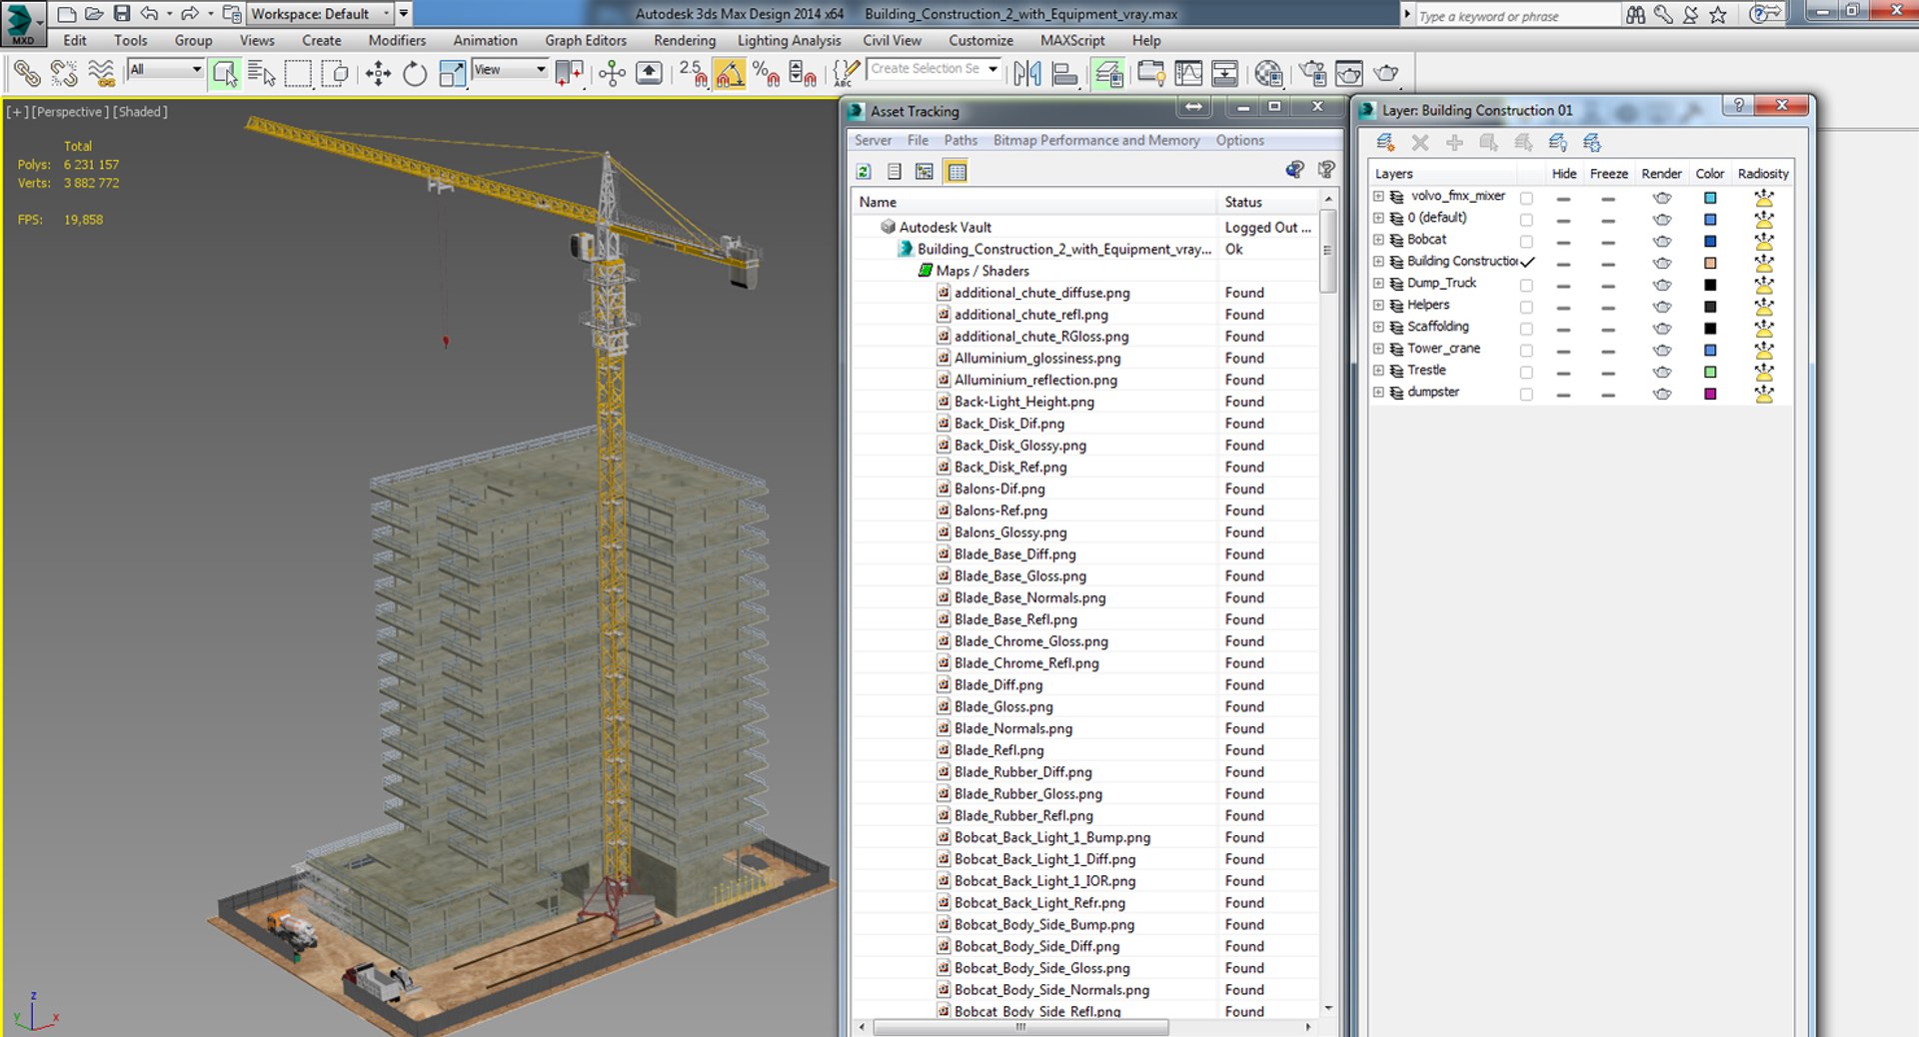1919x1037 pixels.
Task: Open the Modifiers menu
Action: [x=397, y=41]
